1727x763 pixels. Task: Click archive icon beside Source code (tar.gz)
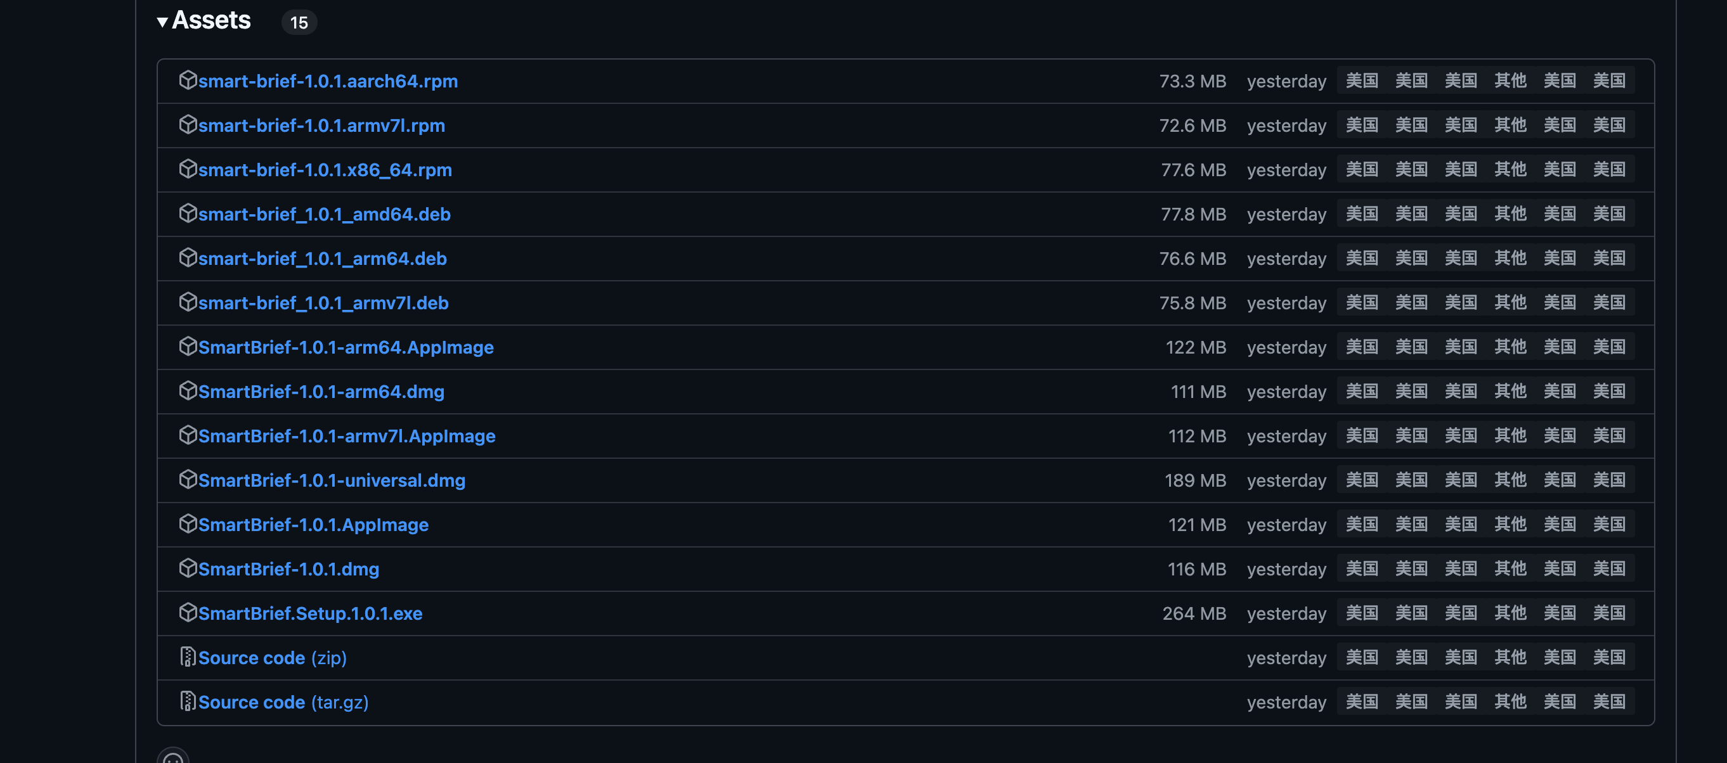(188, 702)
